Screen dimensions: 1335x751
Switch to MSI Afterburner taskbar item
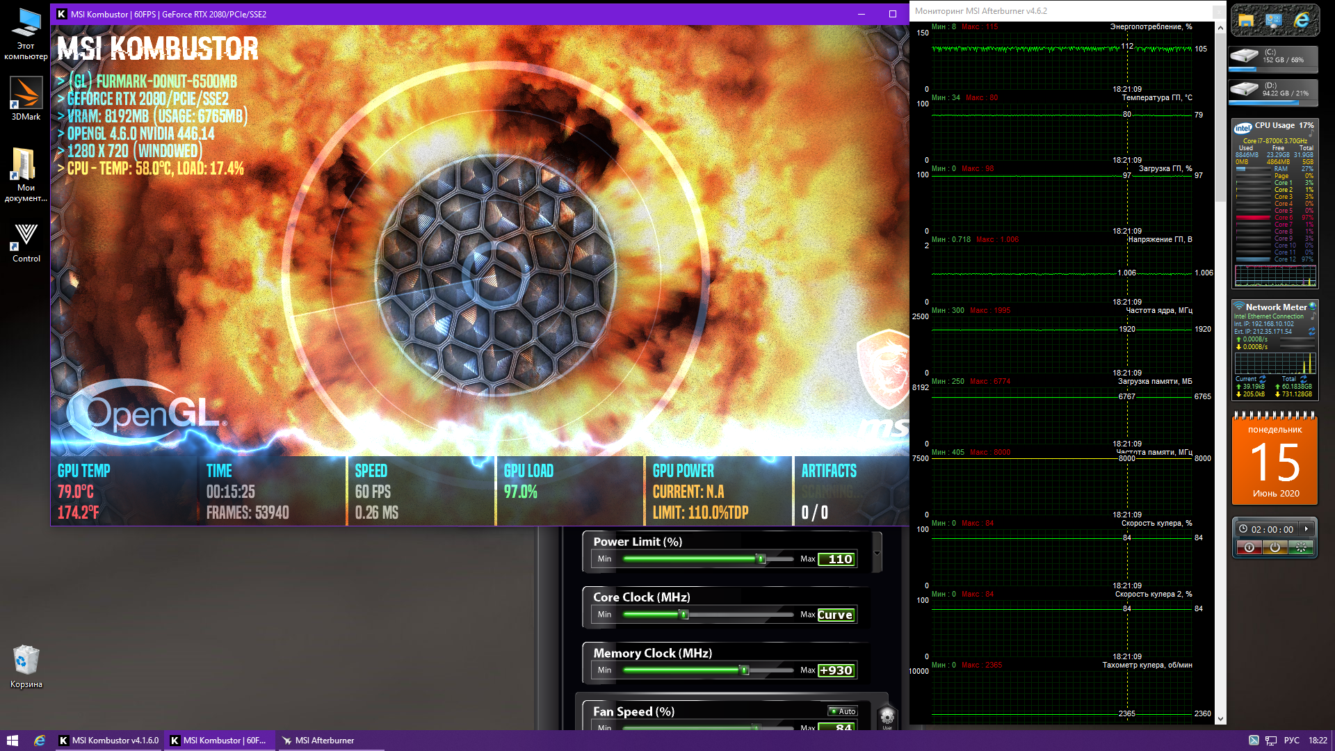pyautogui.click(x=325, y=741)
